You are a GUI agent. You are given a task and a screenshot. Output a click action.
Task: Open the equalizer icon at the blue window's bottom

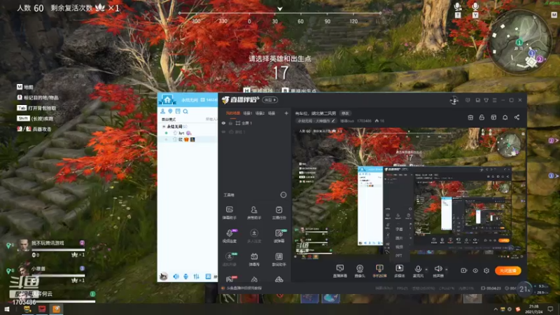(197, 276)
